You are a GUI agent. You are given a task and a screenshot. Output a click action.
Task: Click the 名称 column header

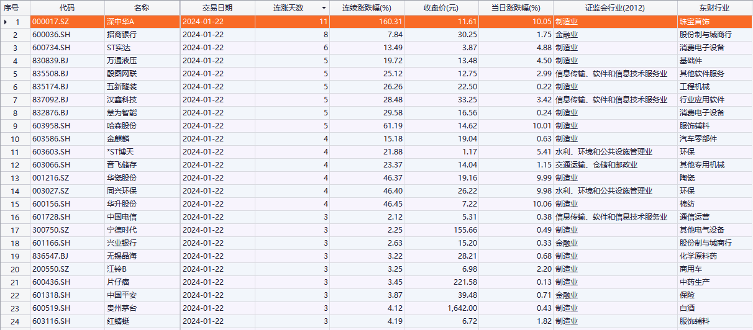pyautogui.click(x=142, y=8)
